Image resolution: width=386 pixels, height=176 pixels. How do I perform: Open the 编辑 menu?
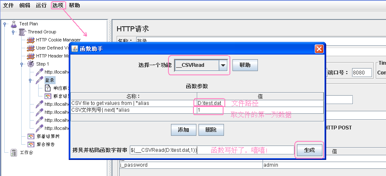click(25, 5)
